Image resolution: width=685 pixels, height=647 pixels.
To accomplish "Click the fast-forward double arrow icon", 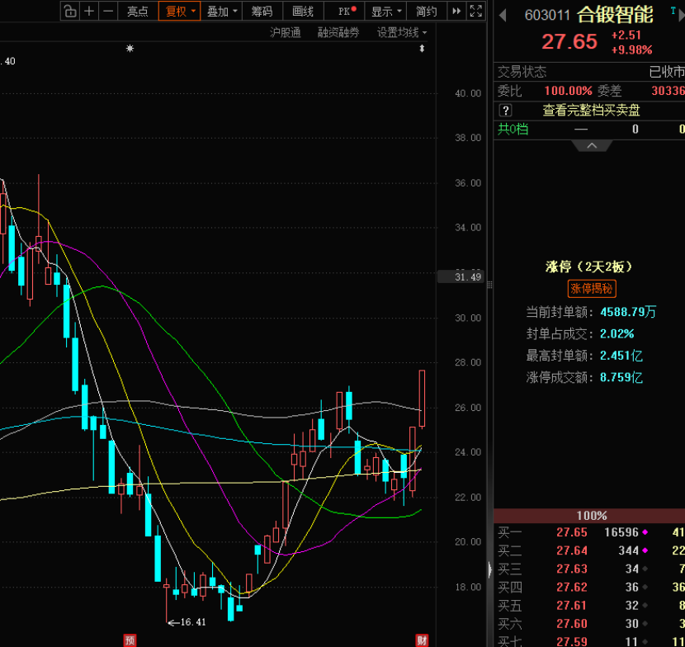I will pos(456,11).
